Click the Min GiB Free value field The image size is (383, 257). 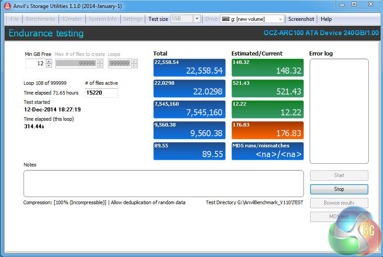(x=35, y=63)
